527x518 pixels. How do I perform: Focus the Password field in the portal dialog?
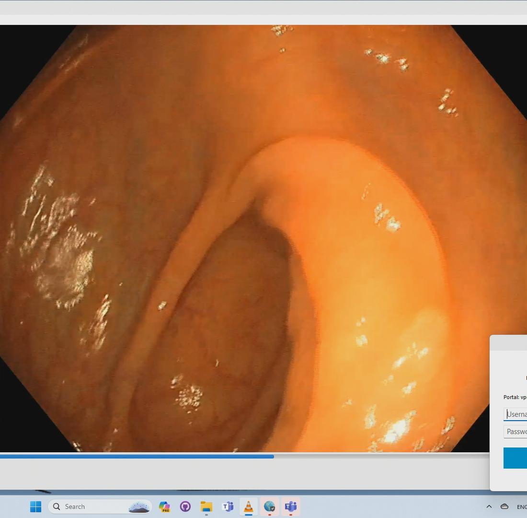(515, 432)
